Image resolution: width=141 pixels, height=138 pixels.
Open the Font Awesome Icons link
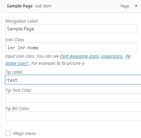(80, 56)
